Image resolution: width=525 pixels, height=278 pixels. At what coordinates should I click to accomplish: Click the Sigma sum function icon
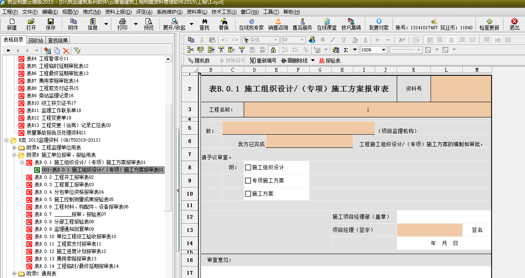[346, 50]
